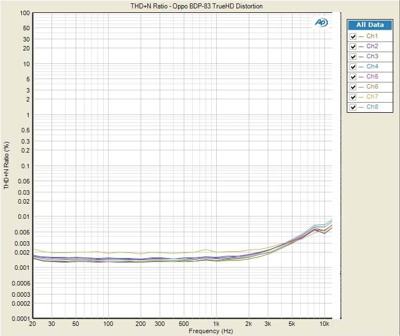Pick the Ch7 line color swatch
Screen dimensions: 400x336
361,97
